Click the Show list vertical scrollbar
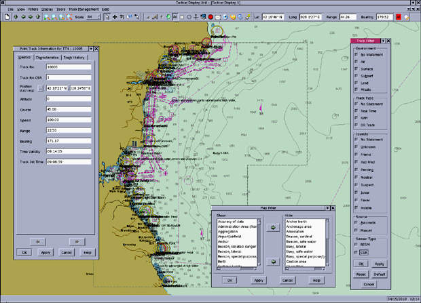 [x=260, y=243]
